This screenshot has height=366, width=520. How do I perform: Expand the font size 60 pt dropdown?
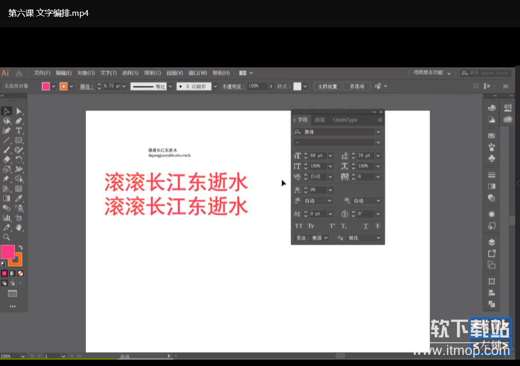pyautogui.click(x=331, y=156)
